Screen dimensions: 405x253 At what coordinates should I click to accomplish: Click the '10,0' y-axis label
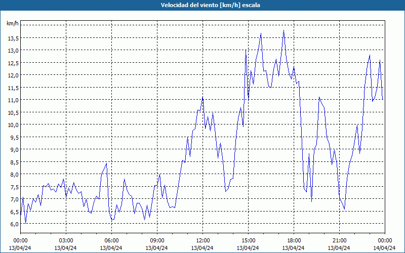(13, 125)
